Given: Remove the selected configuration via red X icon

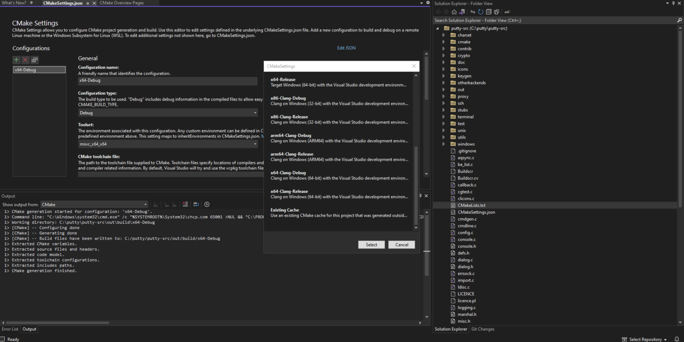Looking at the screenshot, I should click(25, 59).
